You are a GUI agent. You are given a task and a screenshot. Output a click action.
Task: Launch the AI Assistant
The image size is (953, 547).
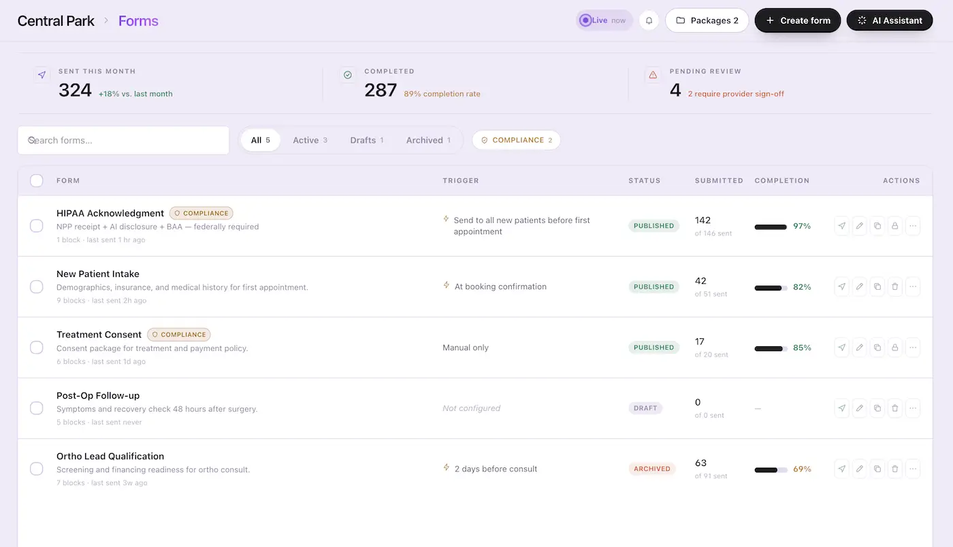pyautogui.click(x=890, y=20)
